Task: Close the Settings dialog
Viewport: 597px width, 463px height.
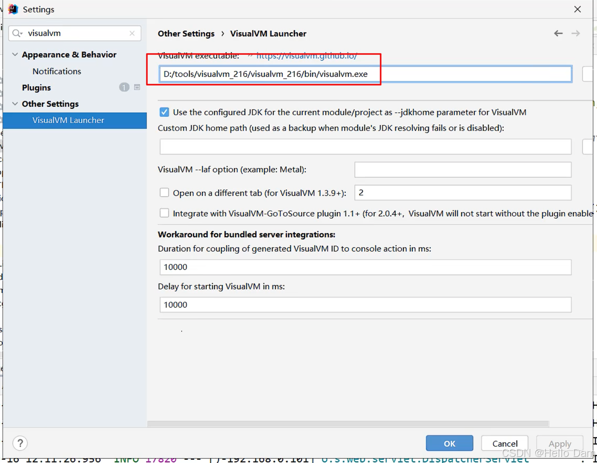Action: click(x=577, y=9)
